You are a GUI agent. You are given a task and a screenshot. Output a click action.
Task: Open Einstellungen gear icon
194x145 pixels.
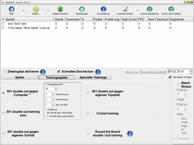click(x=82, y=9)
